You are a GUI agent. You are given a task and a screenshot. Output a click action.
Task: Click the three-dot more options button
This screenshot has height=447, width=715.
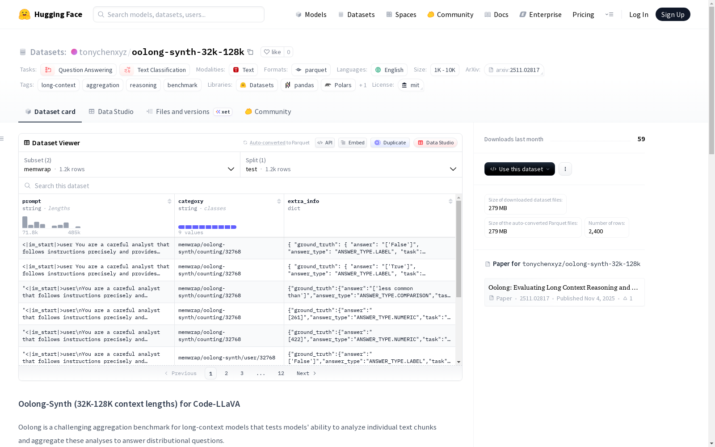pos(565,169)
